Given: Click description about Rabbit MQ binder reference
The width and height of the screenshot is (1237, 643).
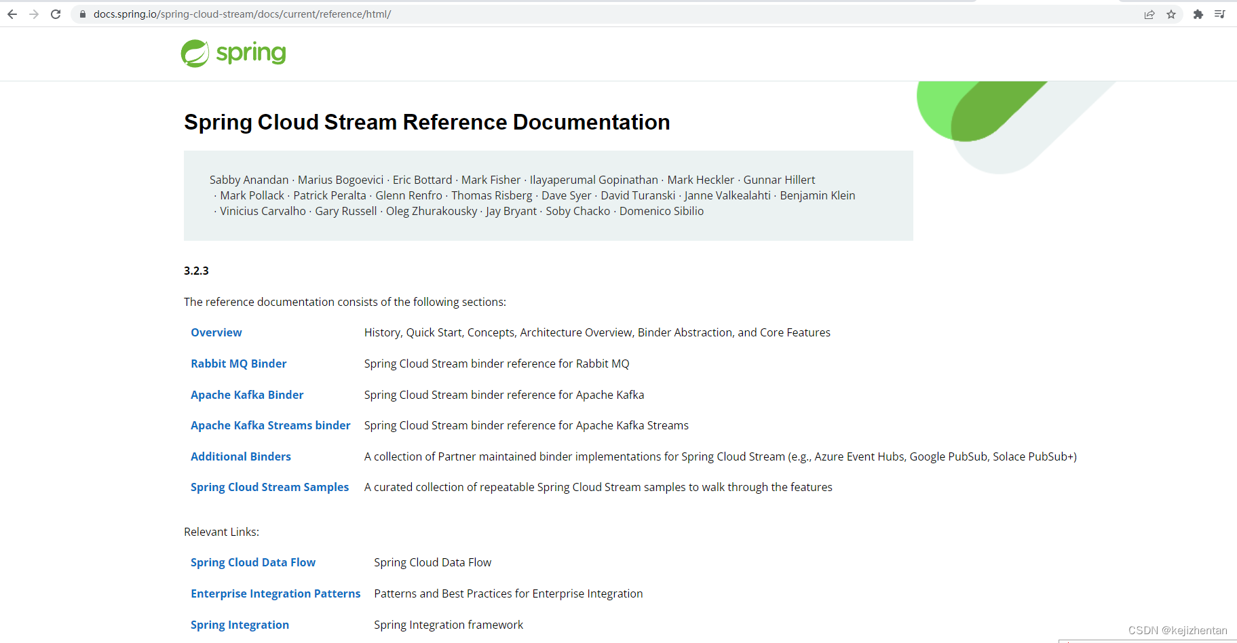Looking at the screenshot, I should (x=497, y=364).
